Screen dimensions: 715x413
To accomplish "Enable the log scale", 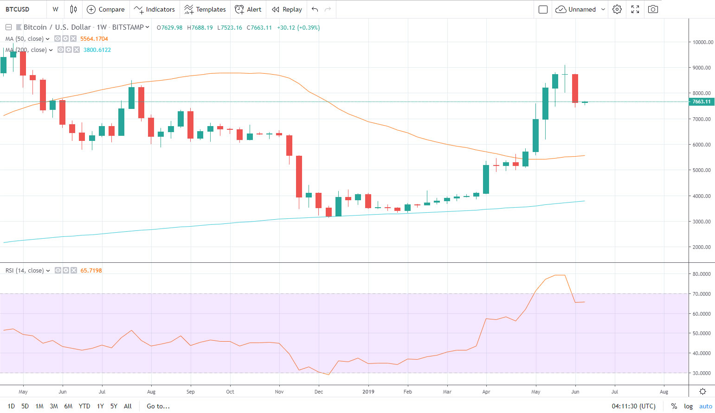I will tap(688, 406).
